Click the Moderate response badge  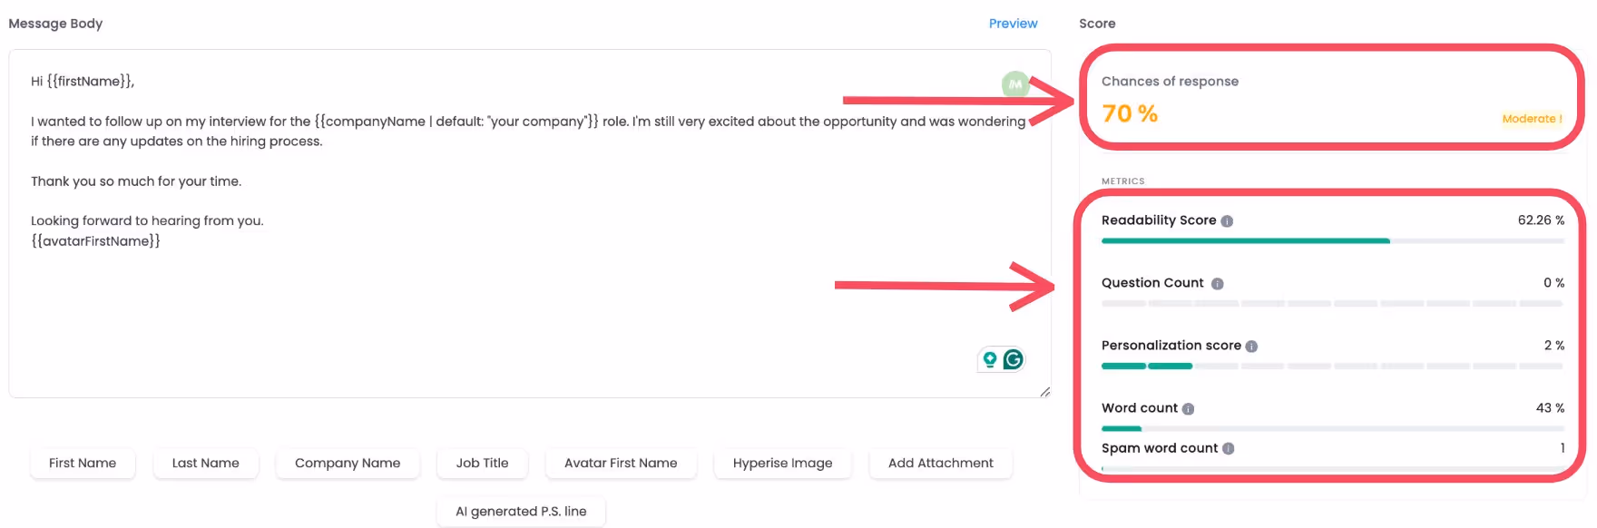click(x=1531, y=118)
